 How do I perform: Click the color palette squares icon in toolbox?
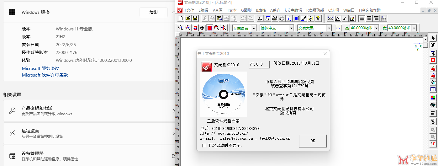433,98
